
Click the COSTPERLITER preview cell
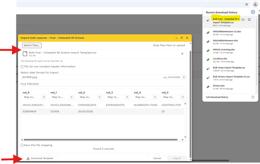[171, 105]
